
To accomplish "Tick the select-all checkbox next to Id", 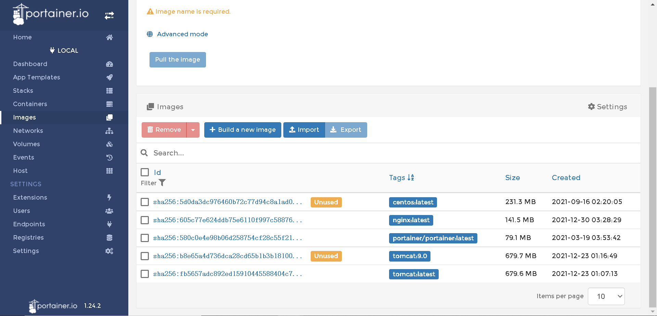I will [x=145, y=172].
